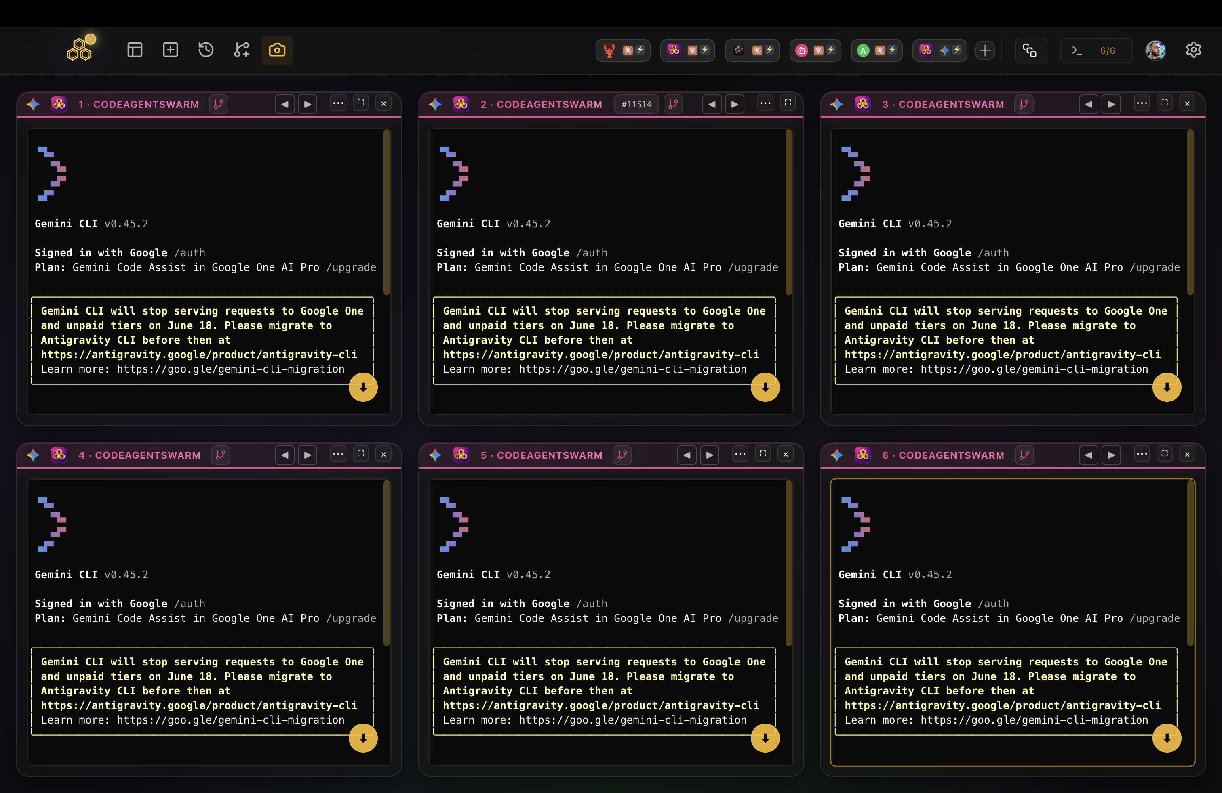Jump to bottom in terminal 1
Screen dimensions: 1222x793
click(x=363, y=387)
